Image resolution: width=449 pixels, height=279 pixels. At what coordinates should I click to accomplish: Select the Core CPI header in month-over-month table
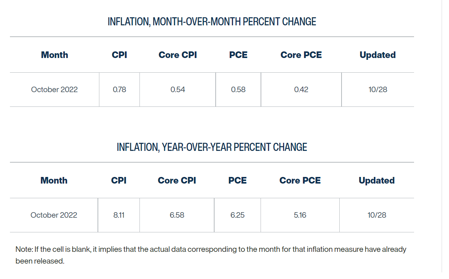[x=178, y=55]
